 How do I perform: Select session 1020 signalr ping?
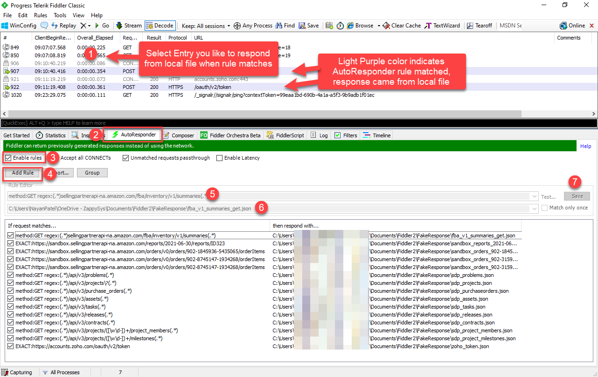pos(299,95)
